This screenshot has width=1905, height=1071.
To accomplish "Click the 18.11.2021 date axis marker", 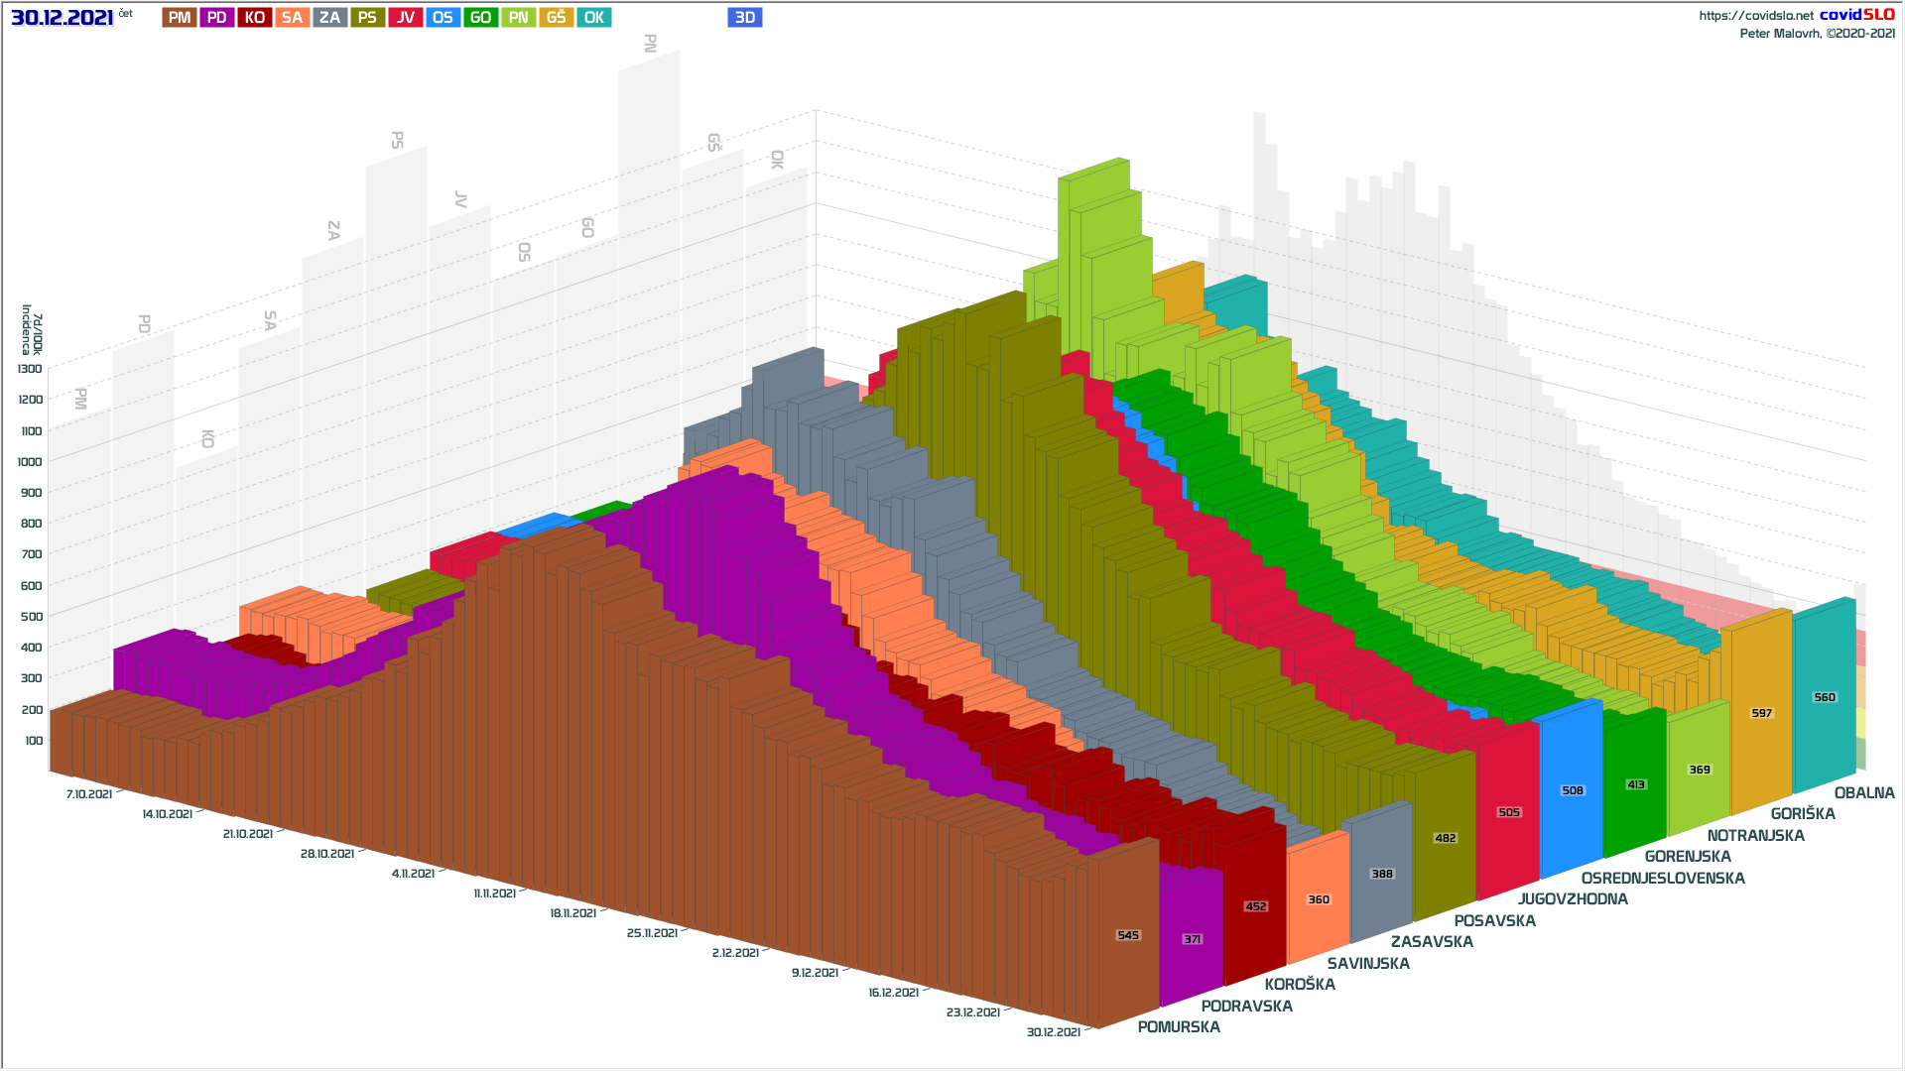I will (573, 913).
